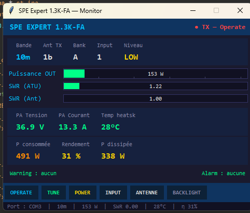Click the "Input" column label

(105, 45)
